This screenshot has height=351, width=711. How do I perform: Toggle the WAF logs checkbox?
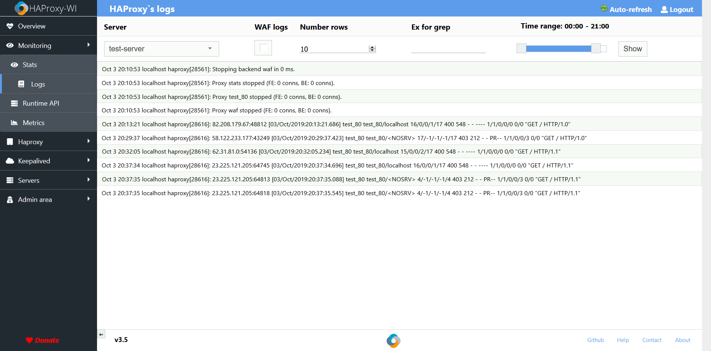tap(263, 48)
